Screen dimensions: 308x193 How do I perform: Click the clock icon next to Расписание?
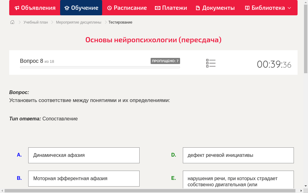(109, 8)
